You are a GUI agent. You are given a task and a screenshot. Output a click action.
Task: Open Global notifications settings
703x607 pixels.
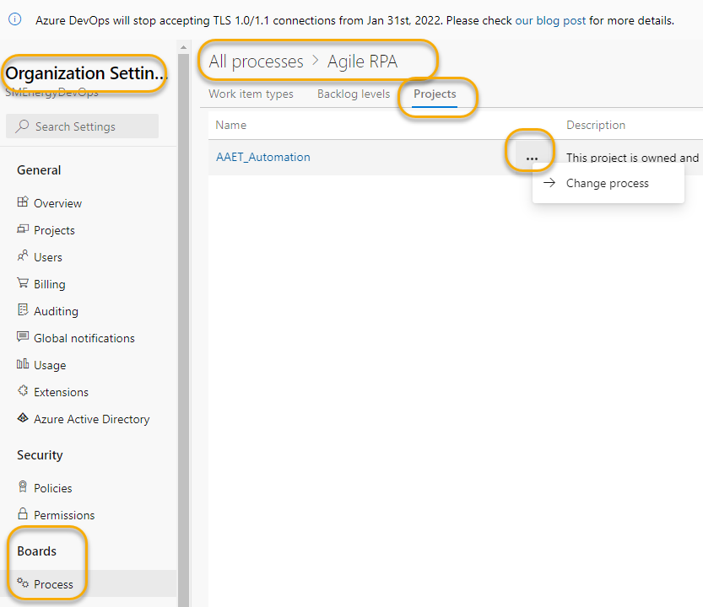pos(84,338)
